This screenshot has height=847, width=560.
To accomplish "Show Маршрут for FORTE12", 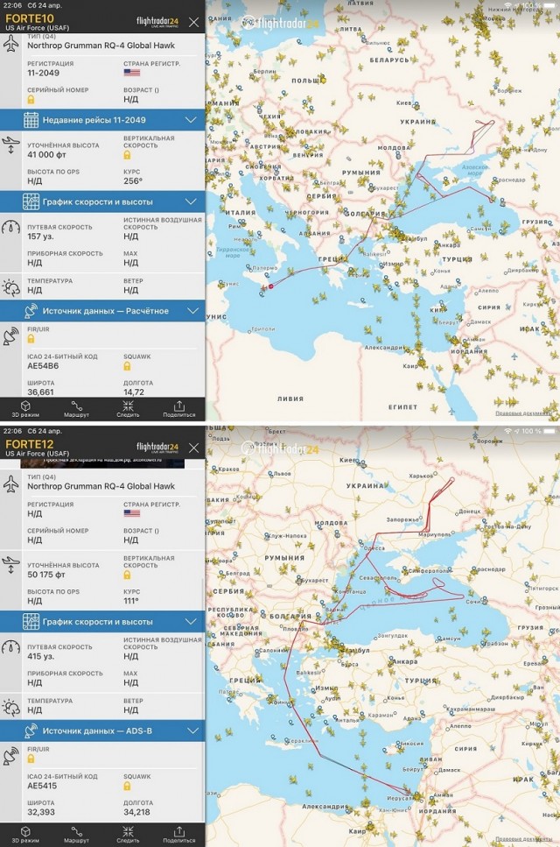I will point(77,835).
